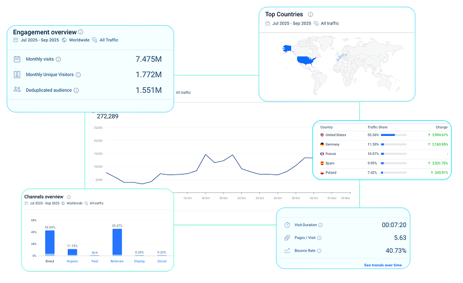Click info icon beside Engagement overview title
The image size is (463, 283).
click(81, 32)
